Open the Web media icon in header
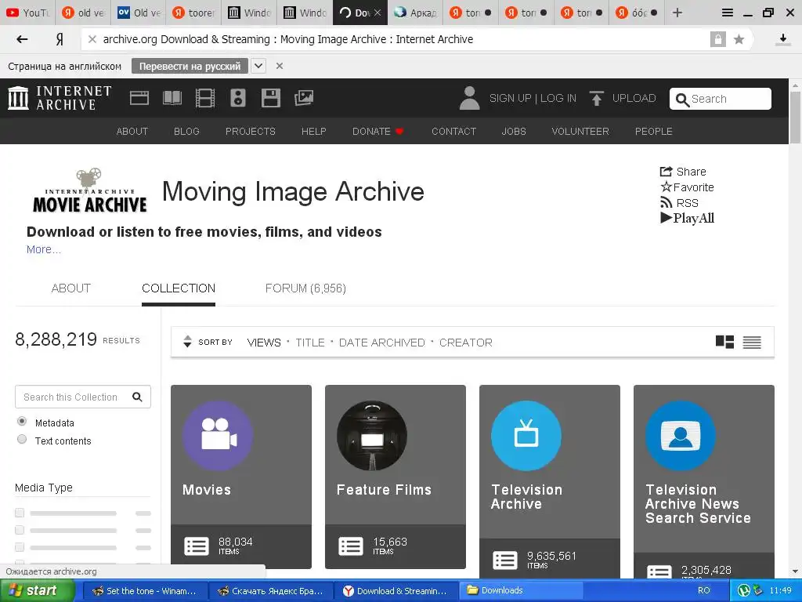The image size is (802, 602). pos(139,98)
